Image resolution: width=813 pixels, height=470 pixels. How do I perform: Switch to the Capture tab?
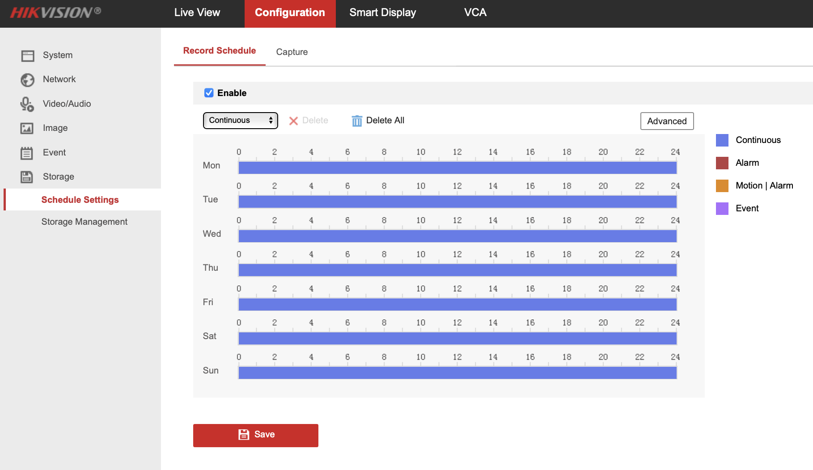[x=292, y=52]
